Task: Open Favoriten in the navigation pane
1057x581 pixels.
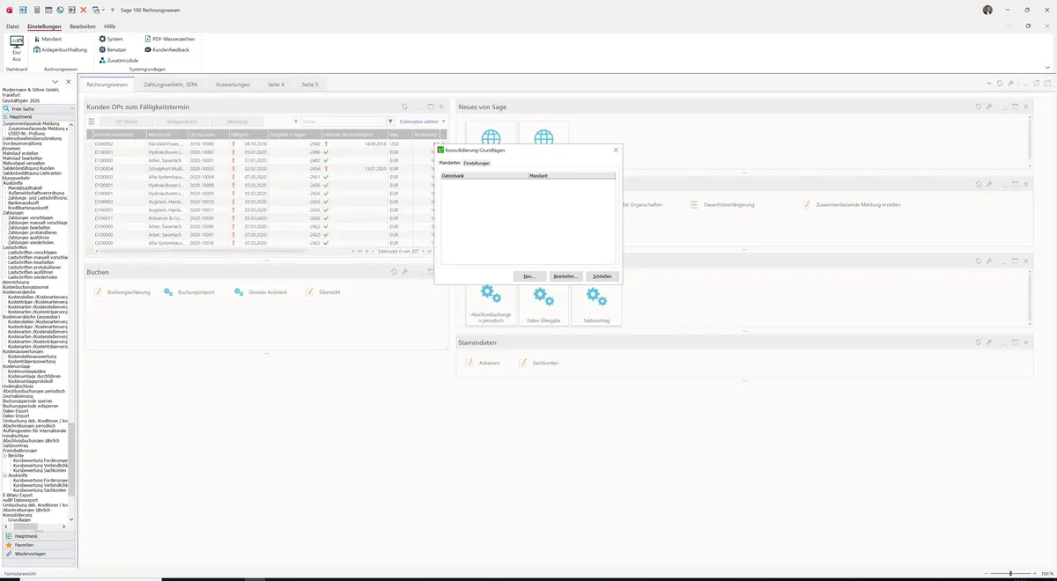Action: (x=38, y=545)
